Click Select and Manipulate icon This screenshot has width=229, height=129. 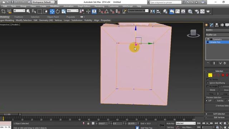88,11
